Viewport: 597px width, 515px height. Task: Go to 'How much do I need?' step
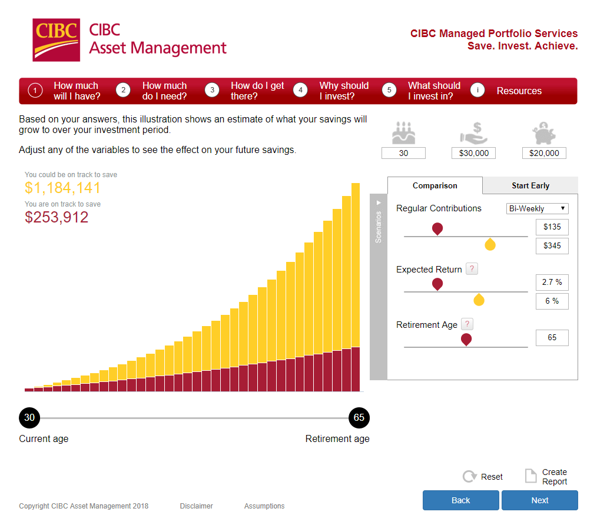pyautogui.click(x=164, y=91)
